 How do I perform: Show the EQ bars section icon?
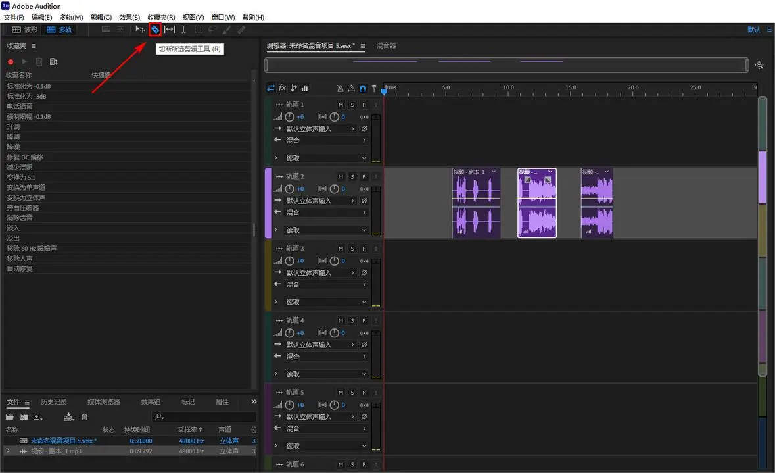pyautogui.click(x=304, y=88)
